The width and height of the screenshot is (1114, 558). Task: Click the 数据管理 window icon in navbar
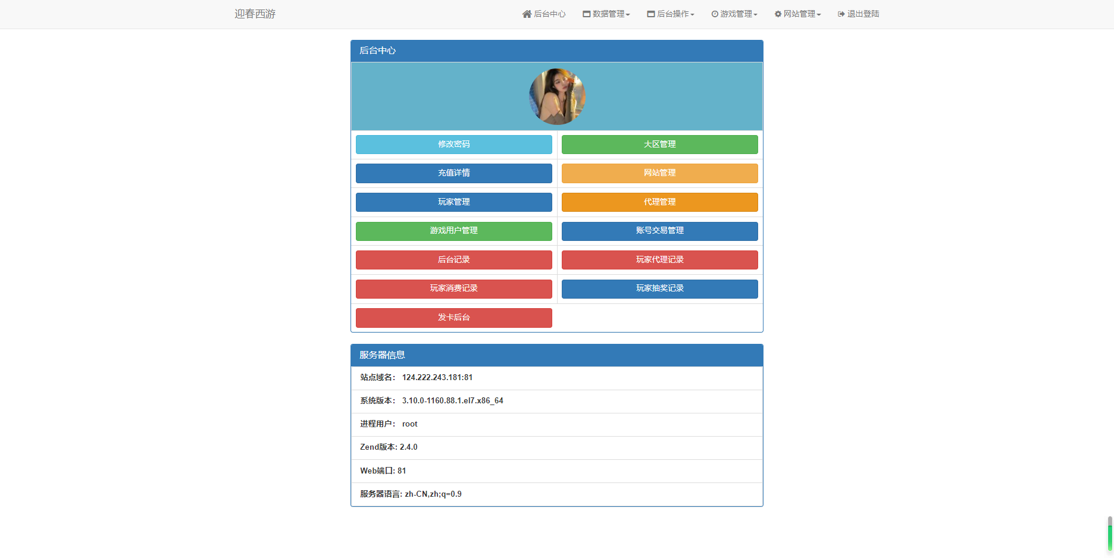[586, 14]
